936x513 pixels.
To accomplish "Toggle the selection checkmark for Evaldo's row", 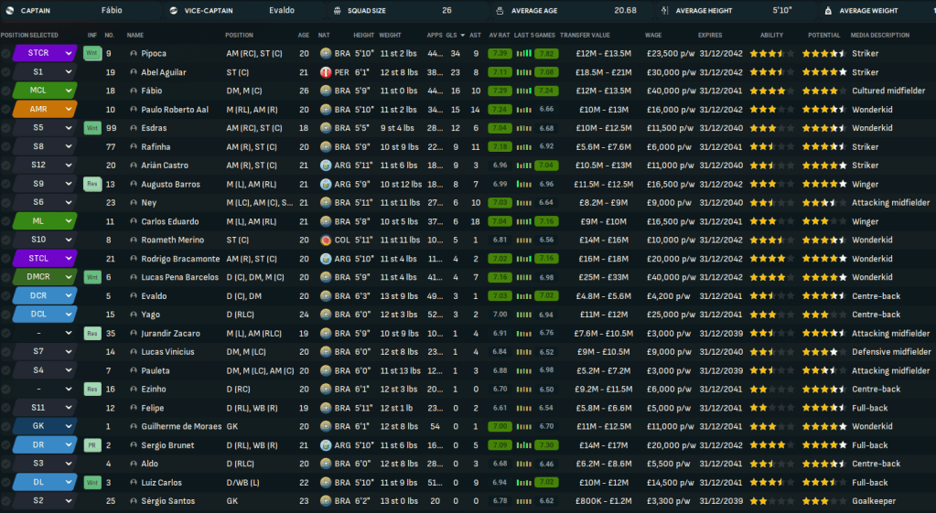I will [x=6, y=295].
